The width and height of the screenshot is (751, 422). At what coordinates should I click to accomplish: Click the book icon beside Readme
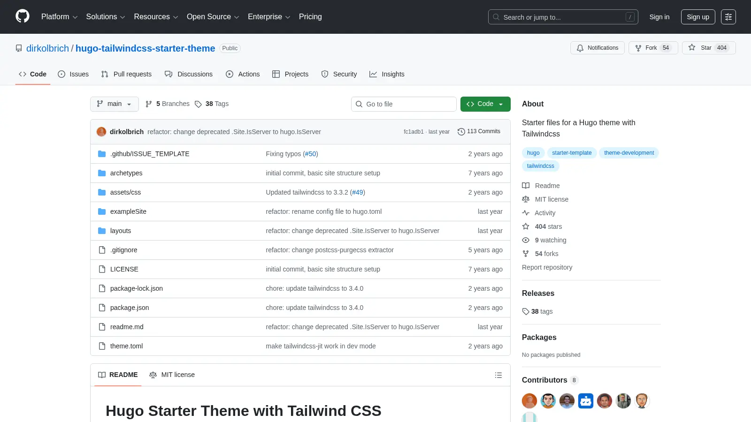coord(526,186)
